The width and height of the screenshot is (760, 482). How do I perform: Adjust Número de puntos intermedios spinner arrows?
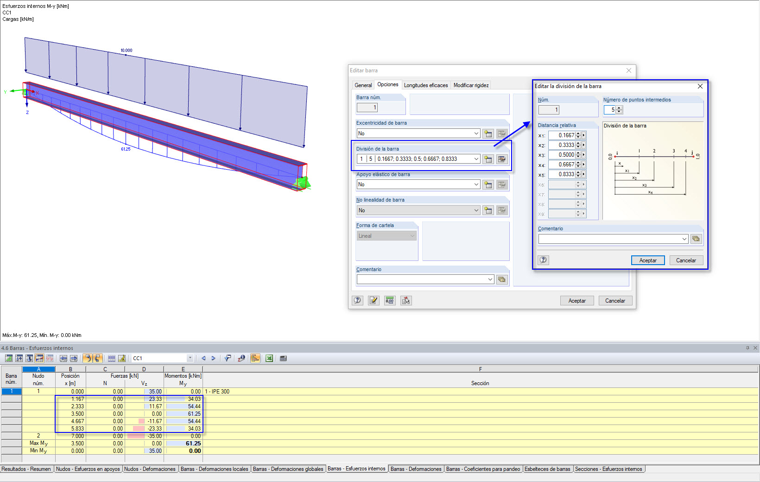point(619,110)
